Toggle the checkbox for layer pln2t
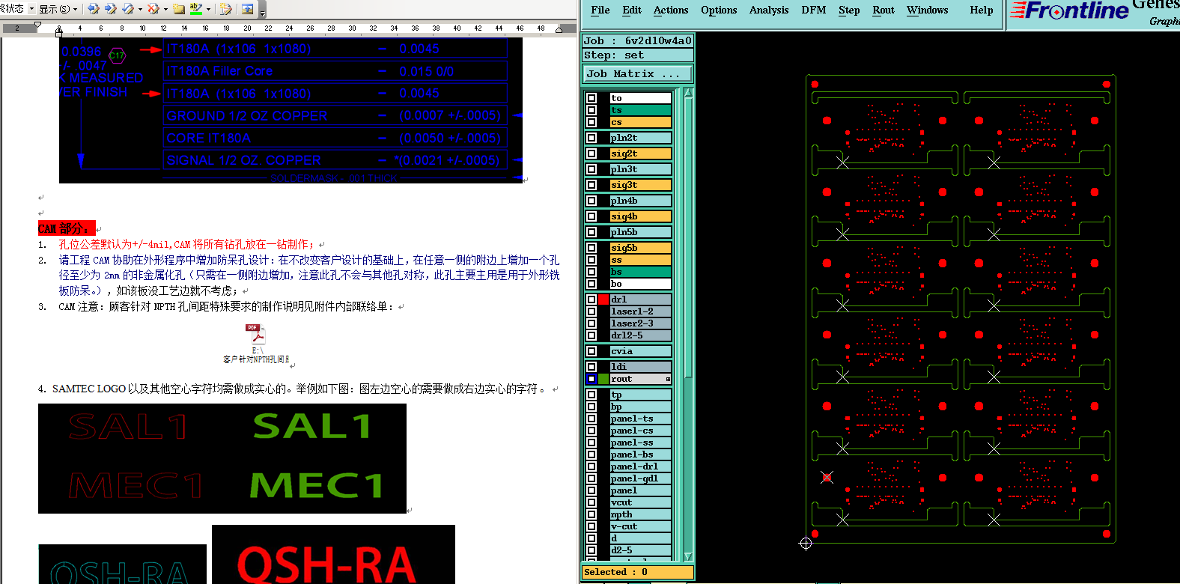 click(591, 138)
